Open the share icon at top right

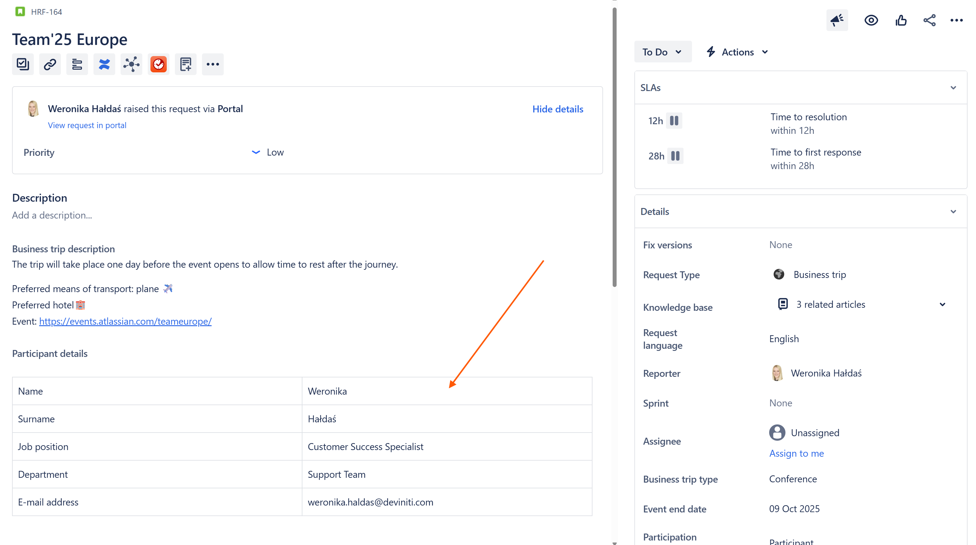929,20
